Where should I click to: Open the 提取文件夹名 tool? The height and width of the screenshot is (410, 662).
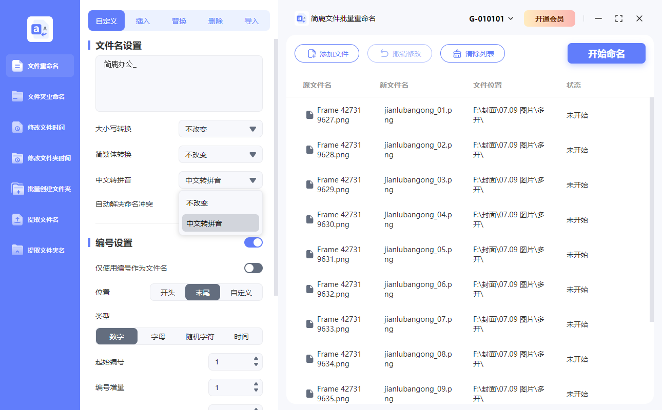pos(40,250)
